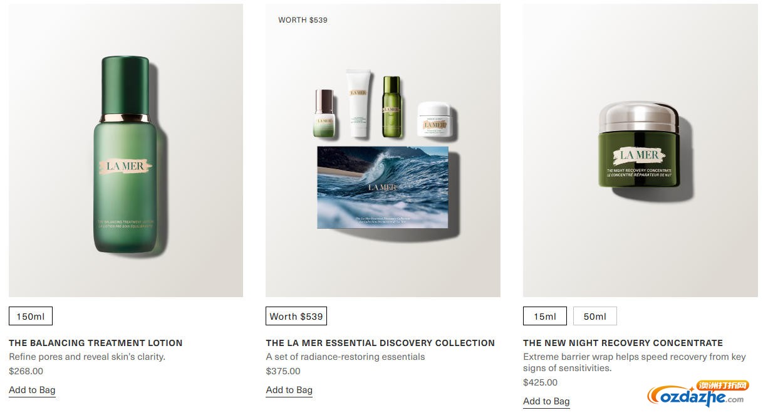
Task: Choose the 15ml size for Night Recovery Concentrate
Action: click(545, 316)
